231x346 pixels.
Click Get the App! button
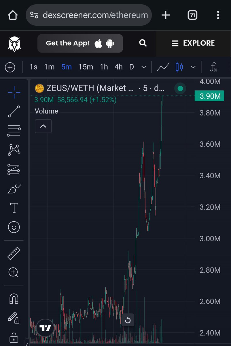(80, 43)
